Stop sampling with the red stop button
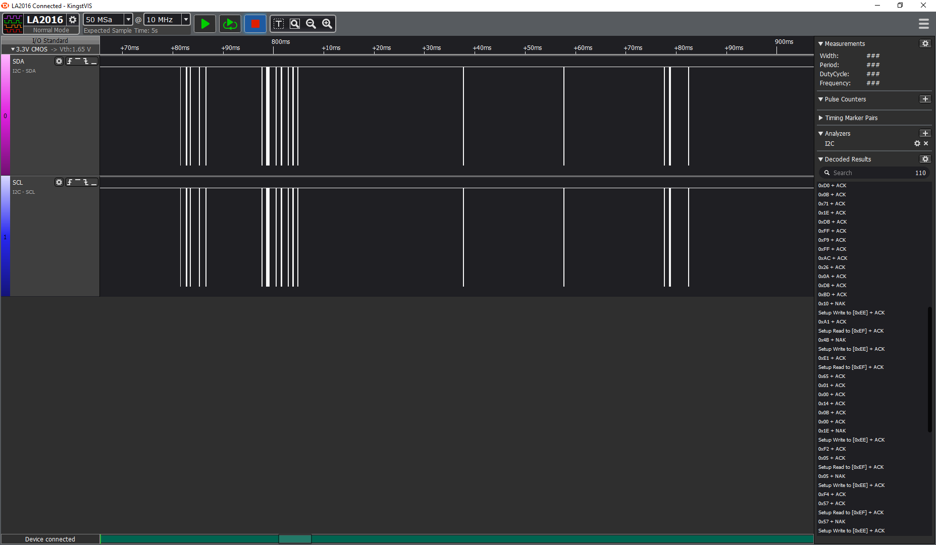 [255, 24]
